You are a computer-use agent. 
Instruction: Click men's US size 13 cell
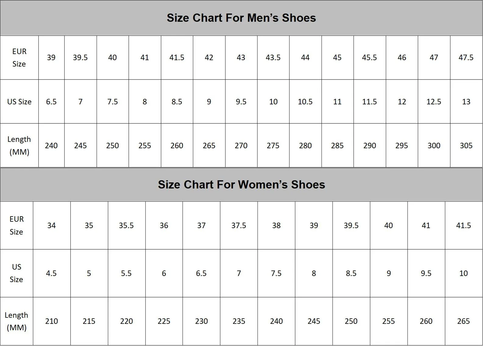coord(466,102)
